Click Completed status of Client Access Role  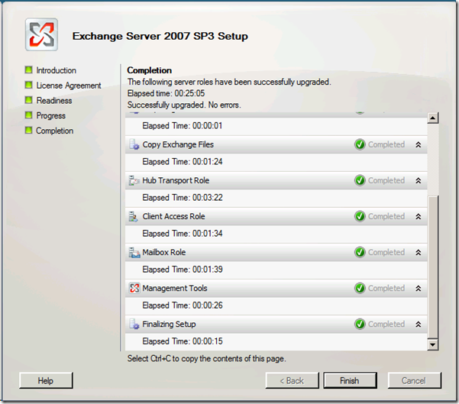pos(386,217)
